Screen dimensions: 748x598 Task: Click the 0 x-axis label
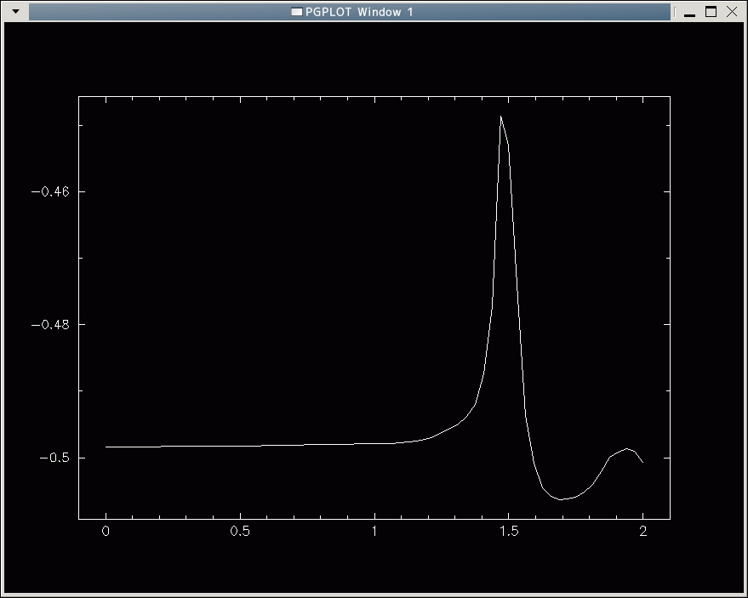coord(106,532)
